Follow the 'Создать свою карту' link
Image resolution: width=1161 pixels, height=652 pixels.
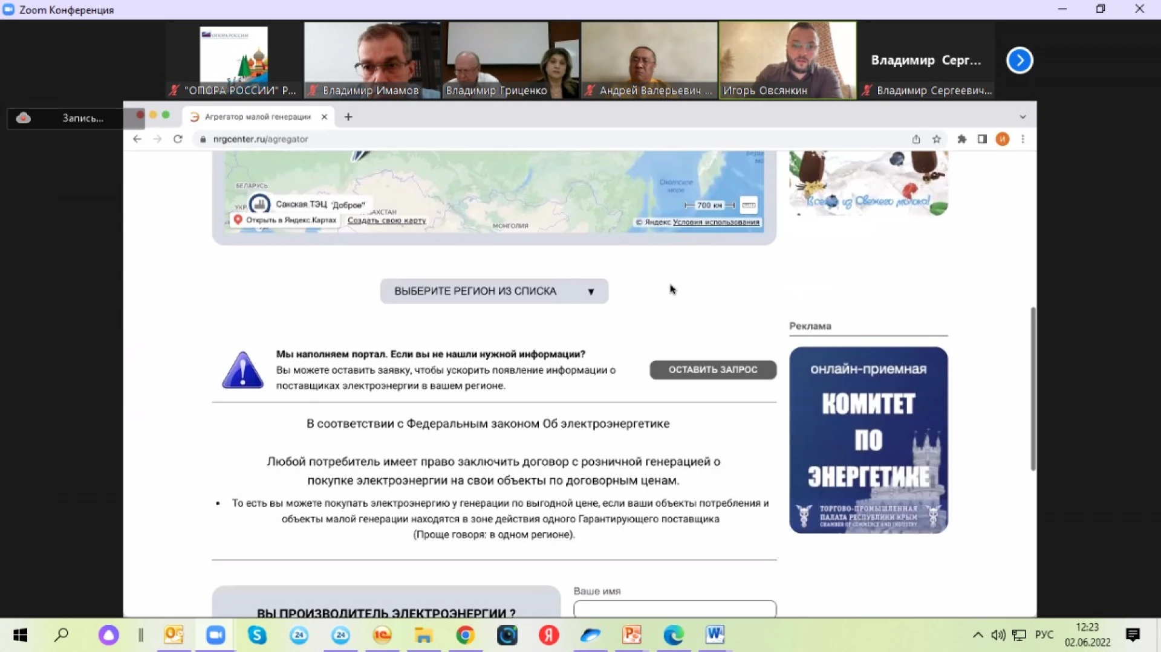click(x=386, y=221)
